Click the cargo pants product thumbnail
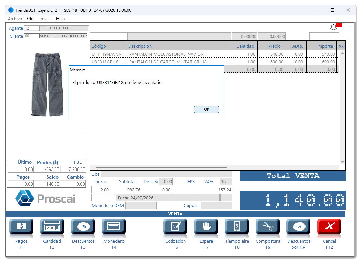 point(47,84)
